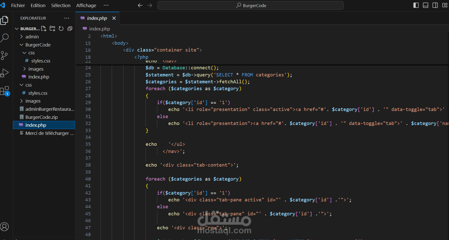The image size is (449, 240).
Task: Click sticky line div class container site
Action: [x=162, y=50]
